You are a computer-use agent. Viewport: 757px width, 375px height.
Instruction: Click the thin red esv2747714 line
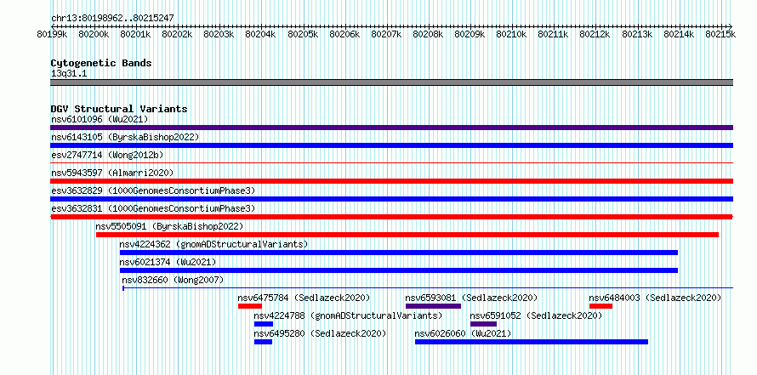click(391, 163)
